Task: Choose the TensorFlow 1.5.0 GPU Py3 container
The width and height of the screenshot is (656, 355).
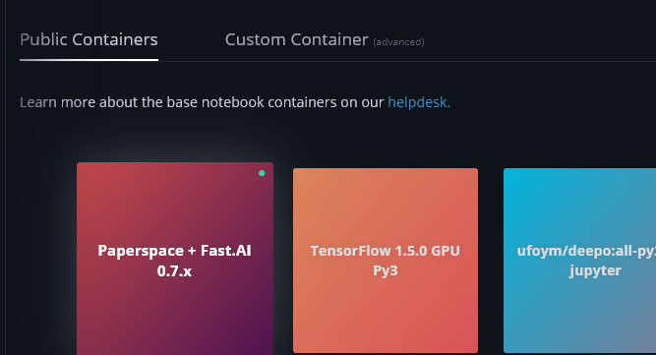Action: point(386,261)
